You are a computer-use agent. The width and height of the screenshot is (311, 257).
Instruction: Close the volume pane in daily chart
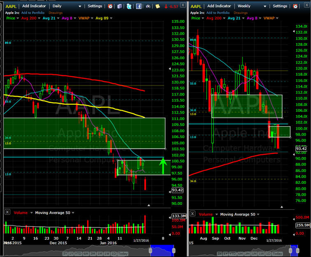[7, 212]
